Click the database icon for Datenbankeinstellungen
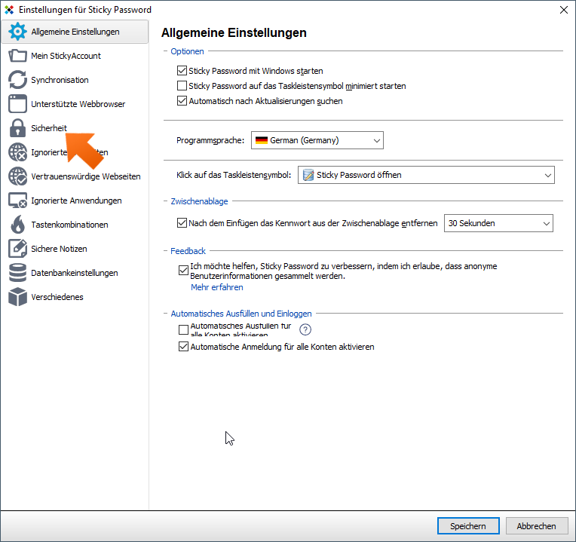 point(17,273)
